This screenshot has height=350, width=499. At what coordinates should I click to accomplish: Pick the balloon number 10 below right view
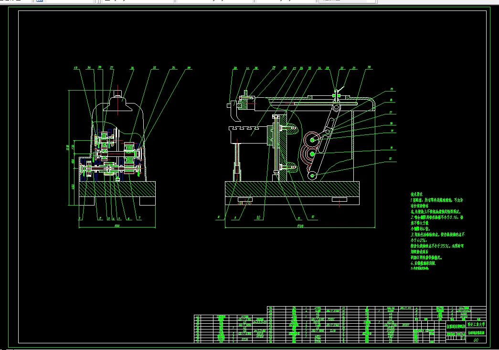coord(258,218)
